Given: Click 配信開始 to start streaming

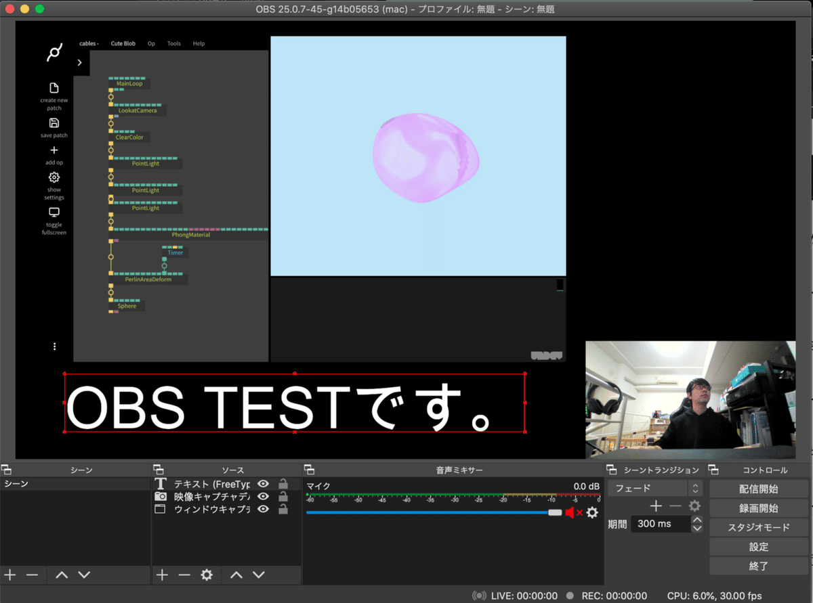Looking at the screenshot, I should [759, 489].
